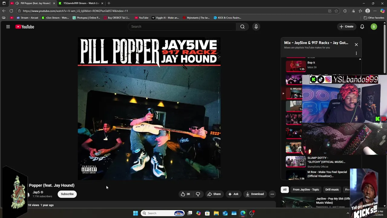The image size is (387, 218).
Task: Open the account avatar menu
Action: (x=374, y=27)
